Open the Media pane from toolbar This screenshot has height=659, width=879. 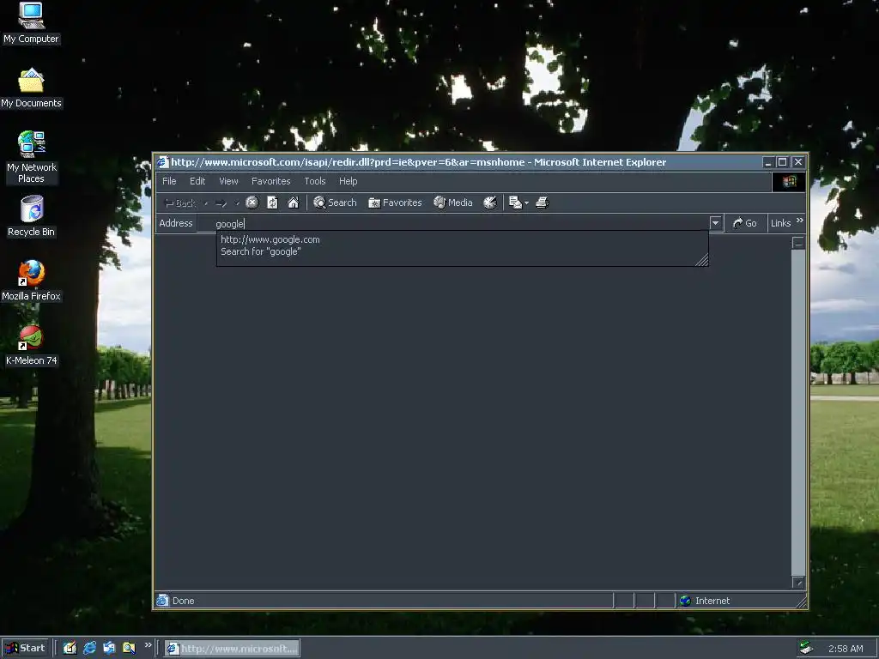coord(453,203)
